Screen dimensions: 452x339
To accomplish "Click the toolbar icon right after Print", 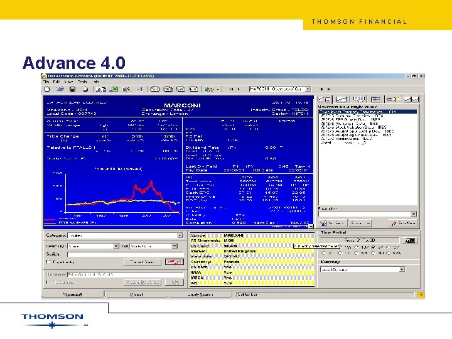I will click(101, 90).
